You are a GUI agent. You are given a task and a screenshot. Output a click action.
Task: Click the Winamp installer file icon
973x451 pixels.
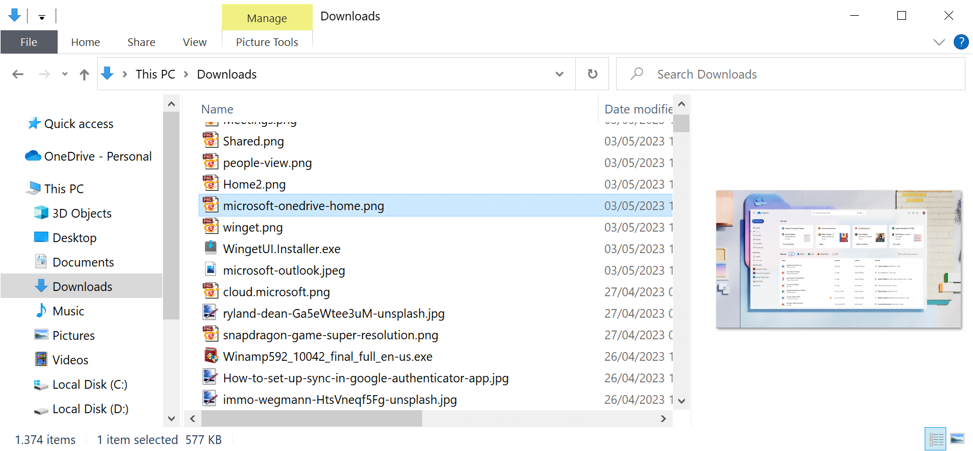(210, 356)
